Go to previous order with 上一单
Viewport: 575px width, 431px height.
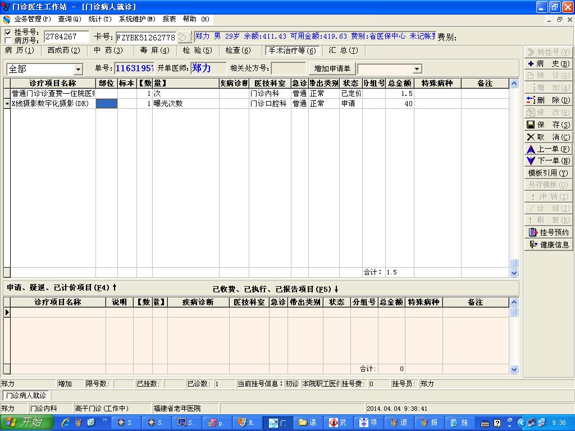pyautogui.click(x=548, y=149)
